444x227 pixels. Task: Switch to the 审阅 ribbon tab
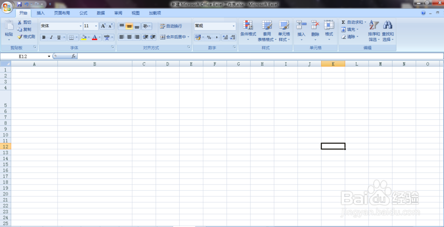coord(119,13)
